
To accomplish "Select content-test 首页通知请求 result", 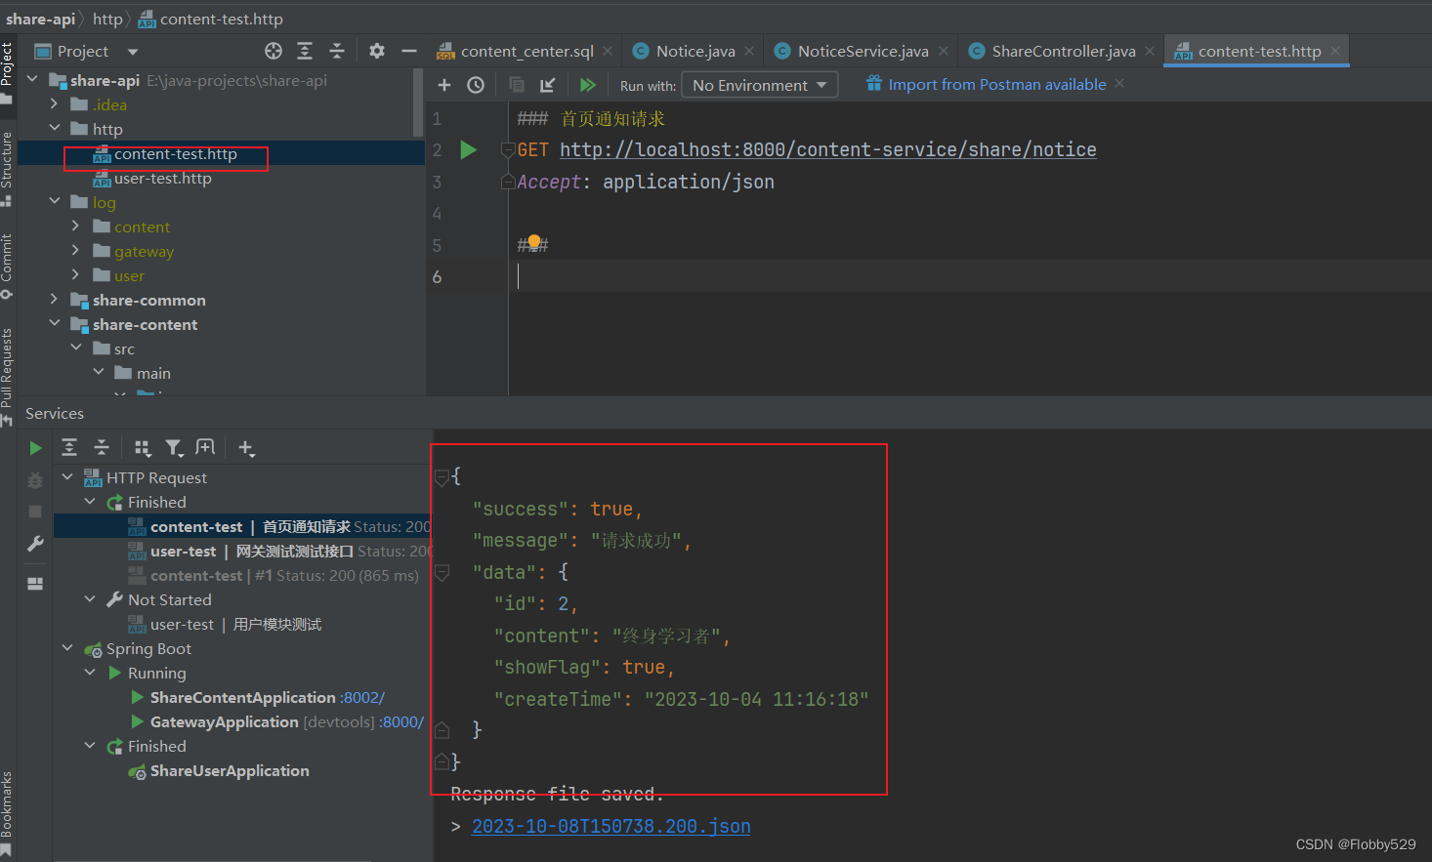I will tap(242, 526).
